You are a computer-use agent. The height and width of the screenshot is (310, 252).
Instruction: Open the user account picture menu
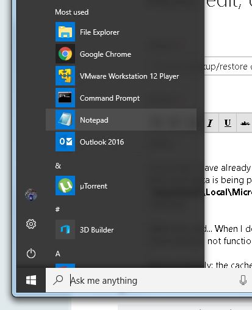point(31,195)
